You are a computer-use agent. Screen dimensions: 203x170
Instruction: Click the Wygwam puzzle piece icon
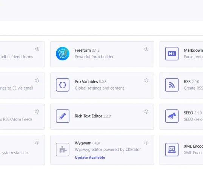click(x=63, y=150)
